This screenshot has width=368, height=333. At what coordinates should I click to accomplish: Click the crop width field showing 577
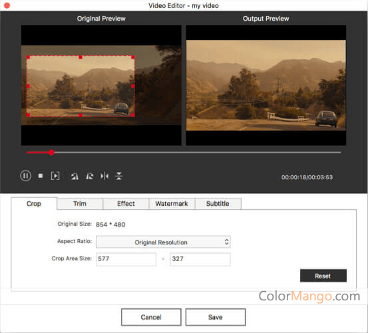pos(126,259)
